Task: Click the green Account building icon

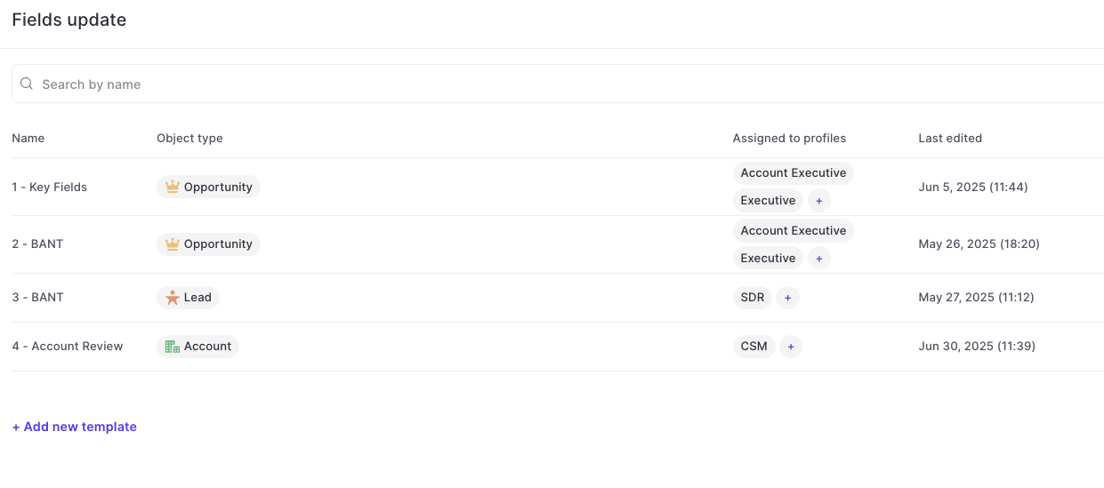Action: 173,347
